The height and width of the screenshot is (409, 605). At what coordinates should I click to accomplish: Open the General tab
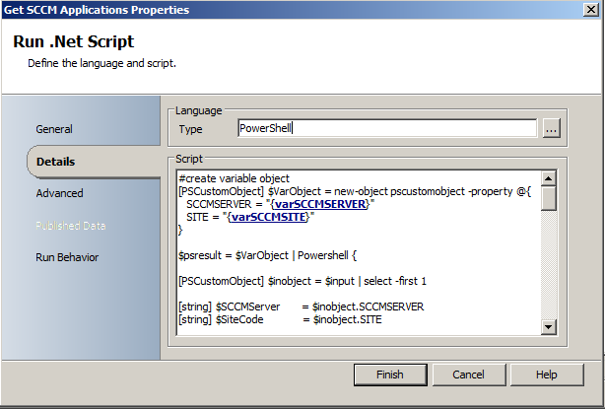point(54,129)
